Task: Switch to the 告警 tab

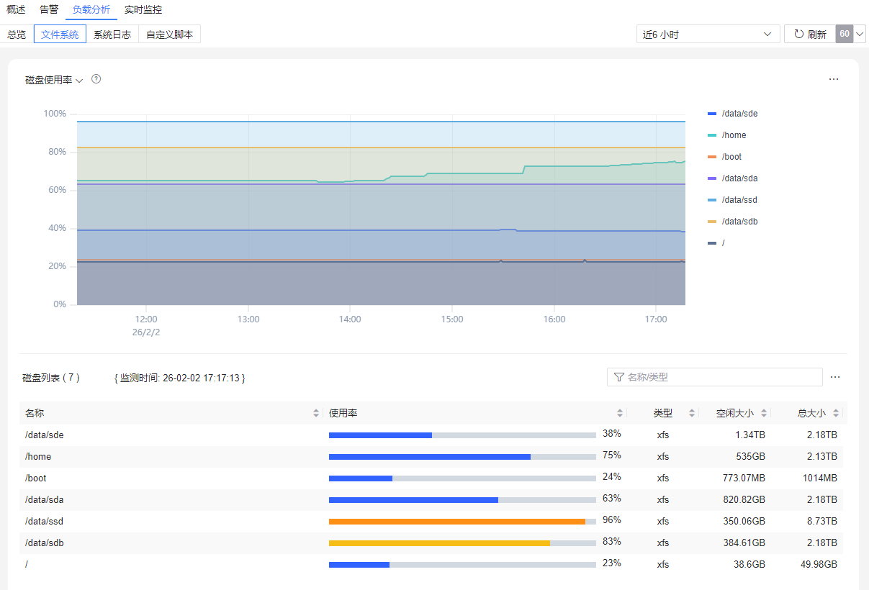Action: (49, 10)
